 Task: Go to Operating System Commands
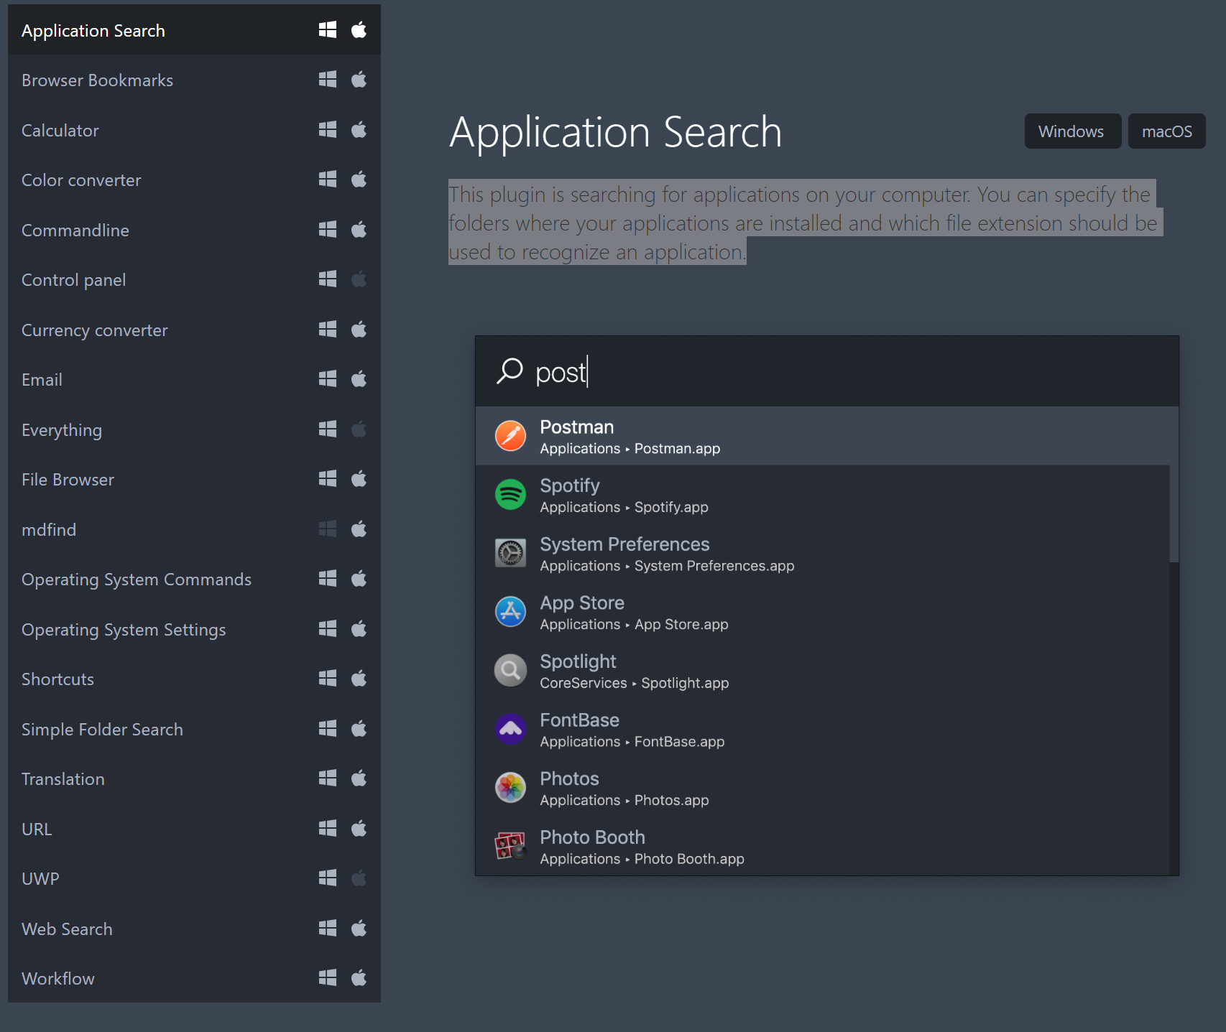coord(194,579)
